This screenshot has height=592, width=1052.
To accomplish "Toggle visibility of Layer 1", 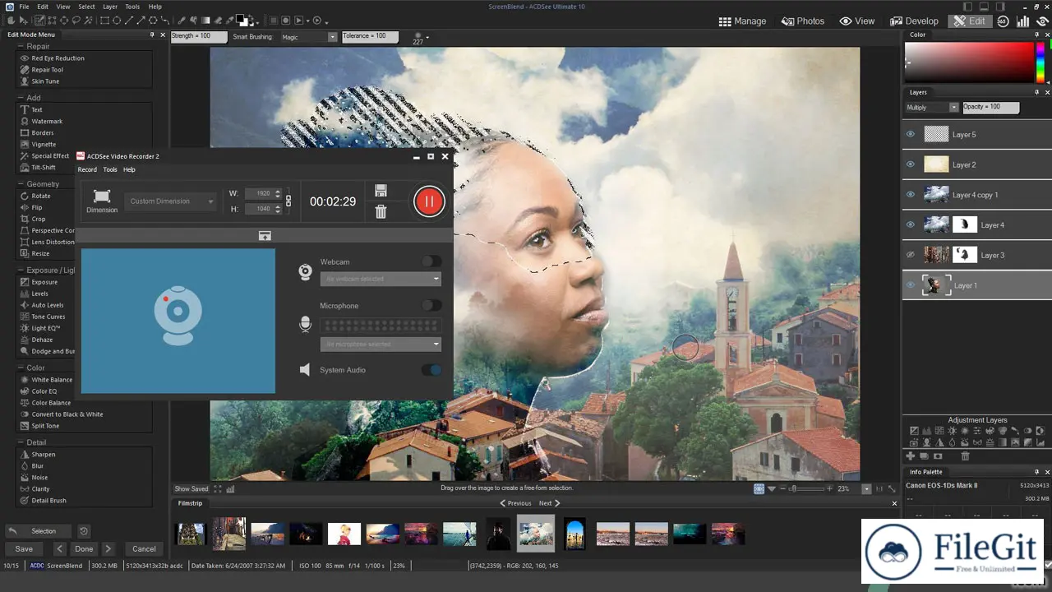I will [910, 285].
